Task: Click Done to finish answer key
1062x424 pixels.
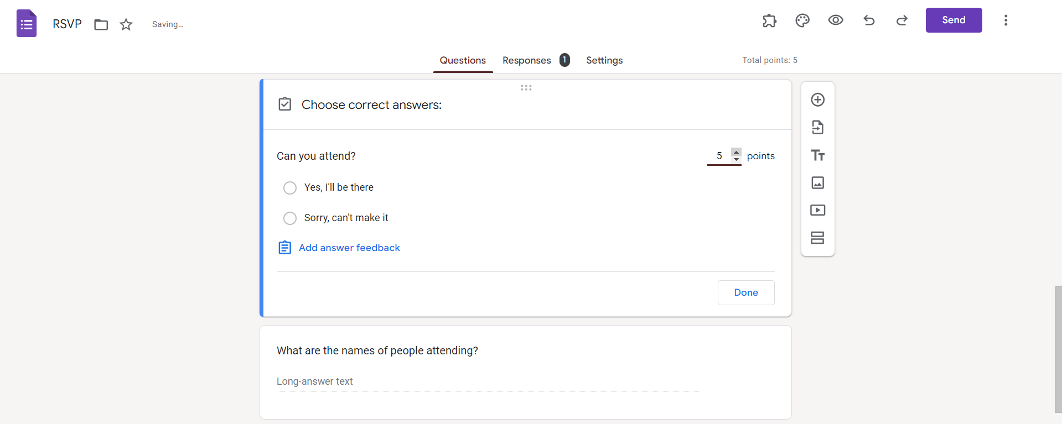Action: (x=746, y=292)
